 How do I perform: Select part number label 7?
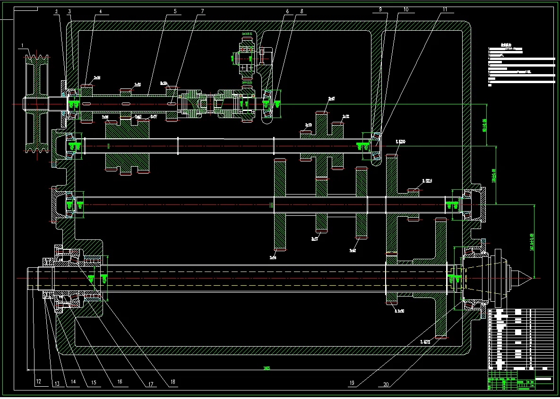click(x=203, y=11)
